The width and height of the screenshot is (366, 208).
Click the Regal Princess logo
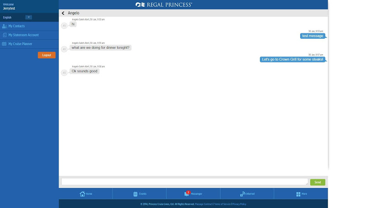[164, 5]
